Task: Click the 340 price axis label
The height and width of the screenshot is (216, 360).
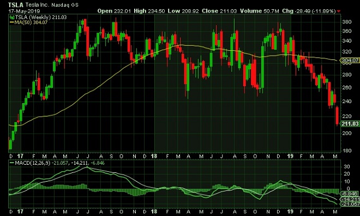Action: [x=346, y=41]
